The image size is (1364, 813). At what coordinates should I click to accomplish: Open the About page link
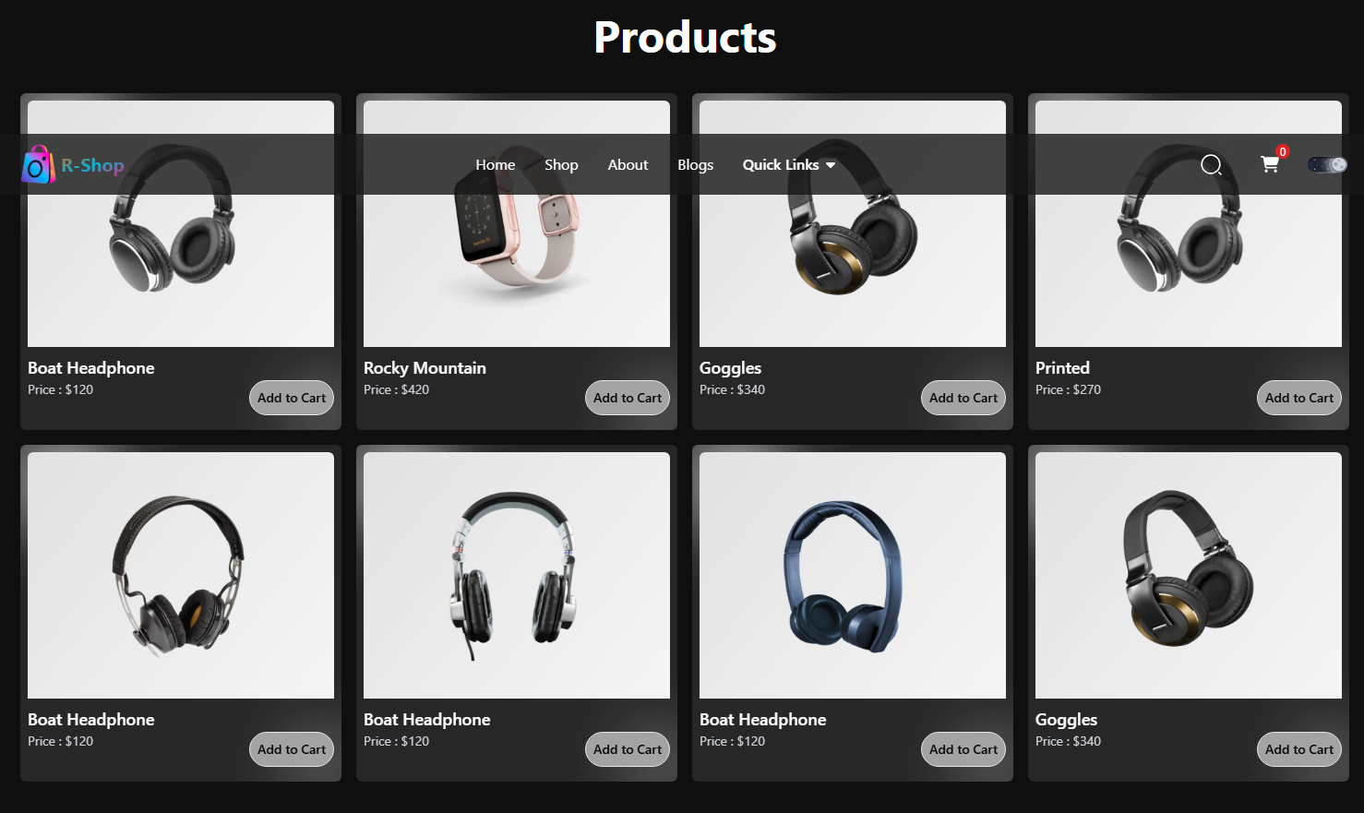(628, 164)
